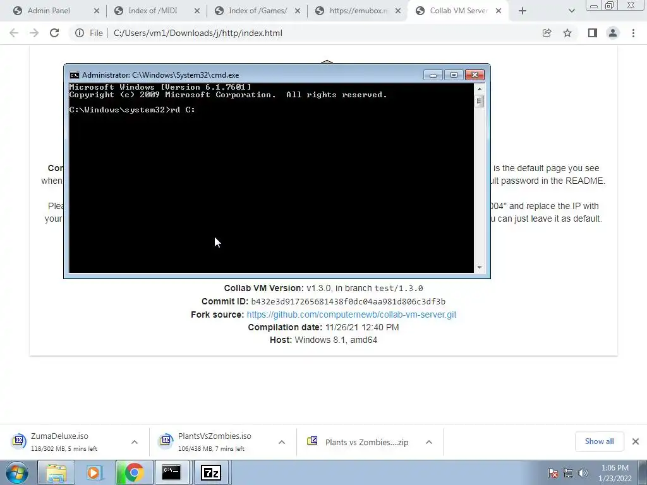Click Show all downloads button
The height and width of the screenshot is (485, 647).
599,441
